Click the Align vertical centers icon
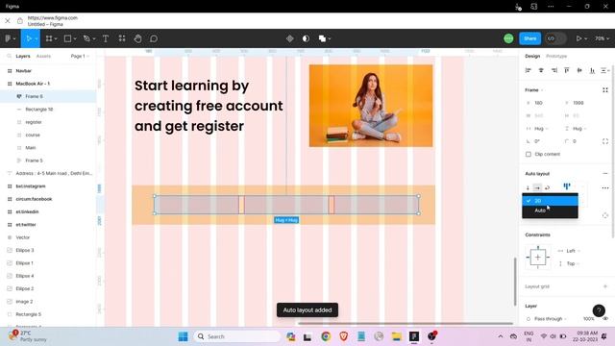Viewport: 615px width, 346px height. [579, 70]
